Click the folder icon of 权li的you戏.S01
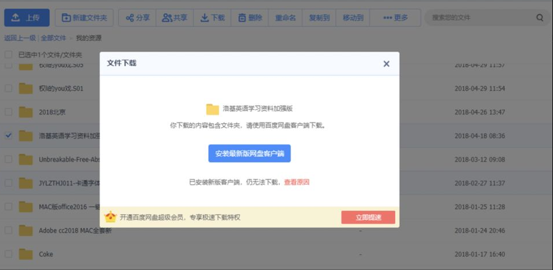 [26, 88]
